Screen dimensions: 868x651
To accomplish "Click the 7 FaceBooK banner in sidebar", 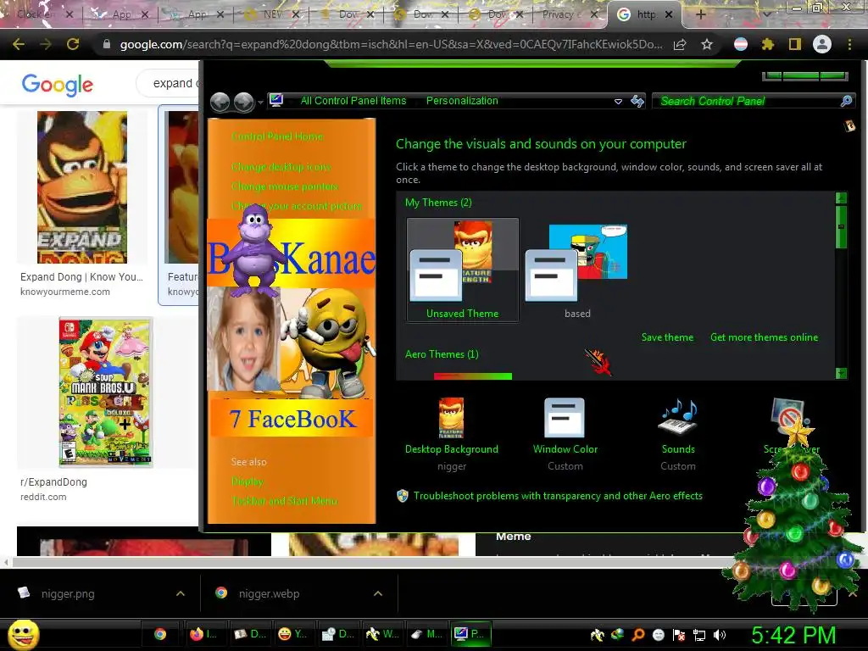I will 292,419.
